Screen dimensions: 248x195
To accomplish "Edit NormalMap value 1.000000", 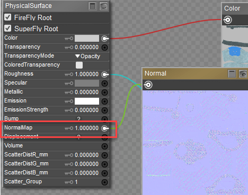I will point(86,128).
